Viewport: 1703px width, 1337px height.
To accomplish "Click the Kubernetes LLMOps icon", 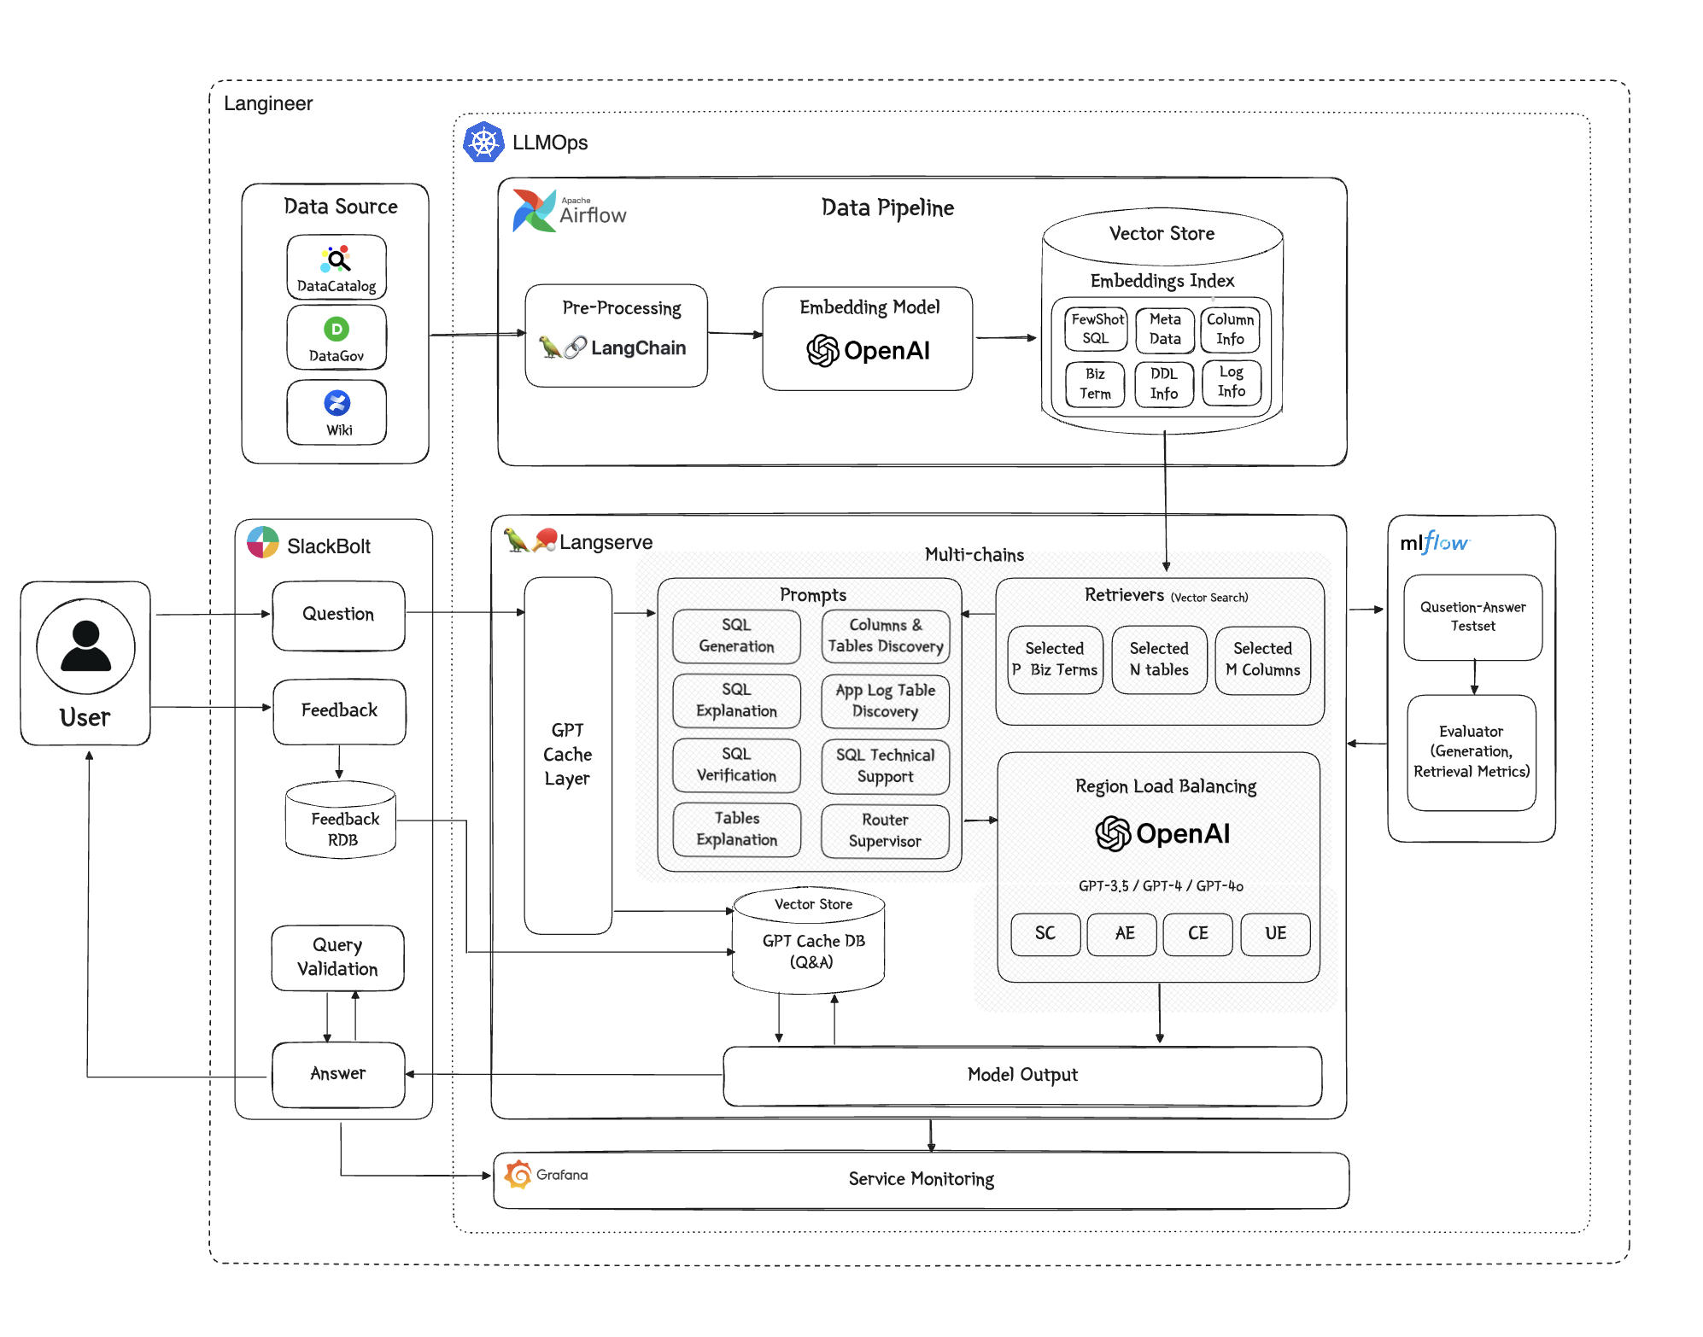I will coord(483,143).
